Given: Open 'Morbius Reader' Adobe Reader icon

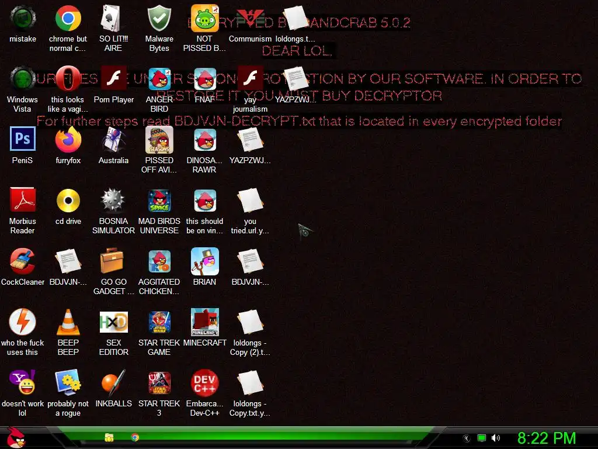Looking at the screenshot, I should (23, 201).
